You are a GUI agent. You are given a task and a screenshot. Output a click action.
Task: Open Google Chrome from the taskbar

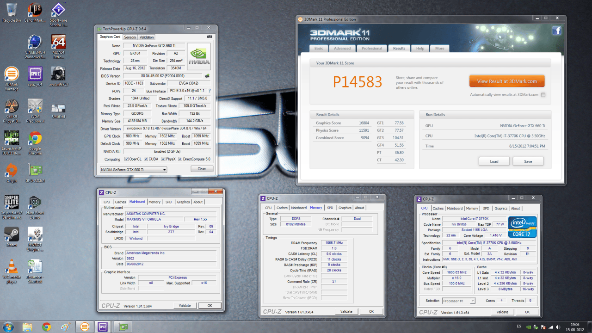(x=46, y=327)
